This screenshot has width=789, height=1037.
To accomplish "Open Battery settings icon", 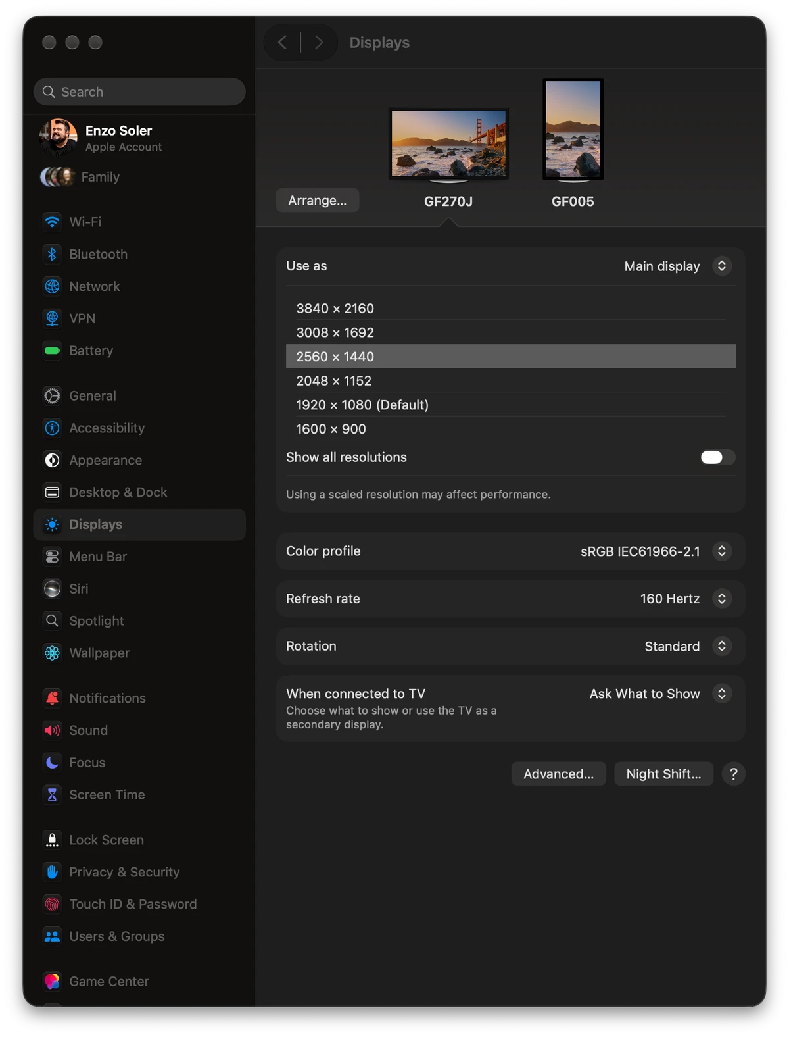I will (x=52, y=351).
